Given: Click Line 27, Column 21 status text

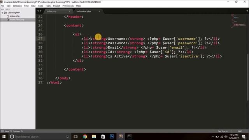Looking at the screenshot, I should click(14, 131).
